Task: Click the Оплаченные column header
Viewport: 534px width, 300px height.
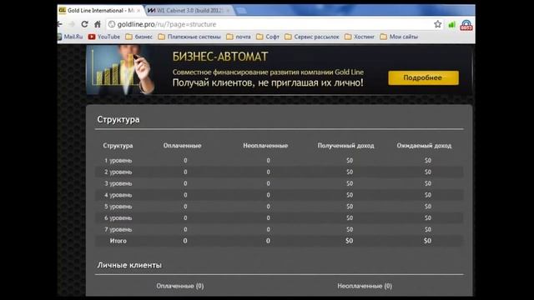Action: pos(182,146)
